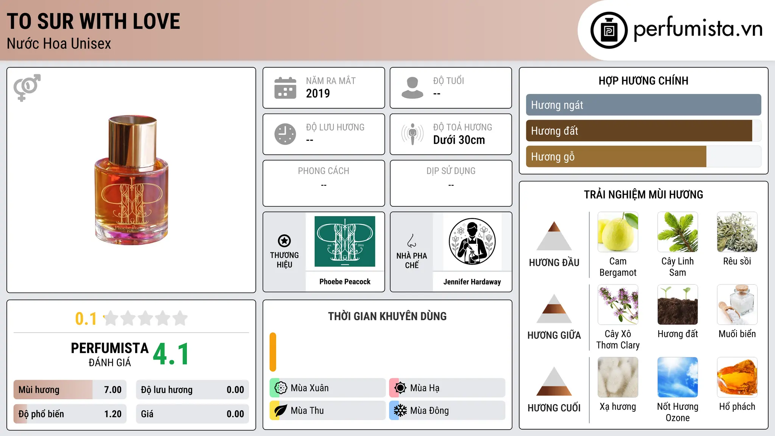Click the Độ lưu hương 0.00 score bar
This screenshot has height=436, width=775.
pos(192,389)
